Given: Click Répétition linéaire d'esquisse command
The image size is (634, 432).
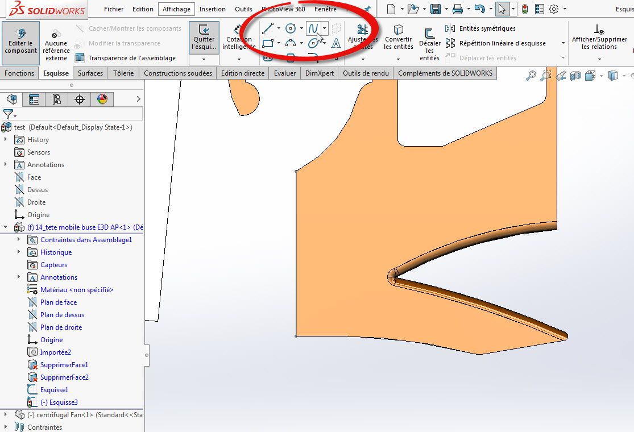Looking at the screenshot, I should point(496,43).
